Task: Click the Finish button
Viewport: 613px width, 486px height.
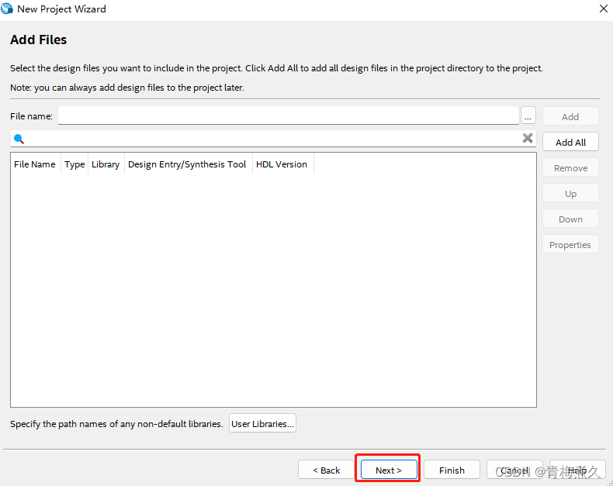Action: (452, 469)
